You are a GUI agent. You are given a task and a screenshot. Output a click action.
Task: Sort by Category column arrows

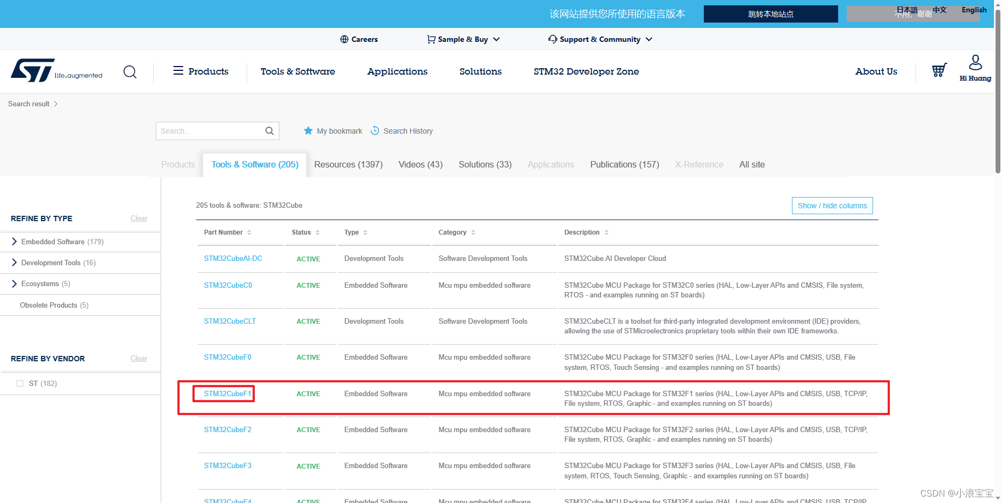click(x=473, y=232)
